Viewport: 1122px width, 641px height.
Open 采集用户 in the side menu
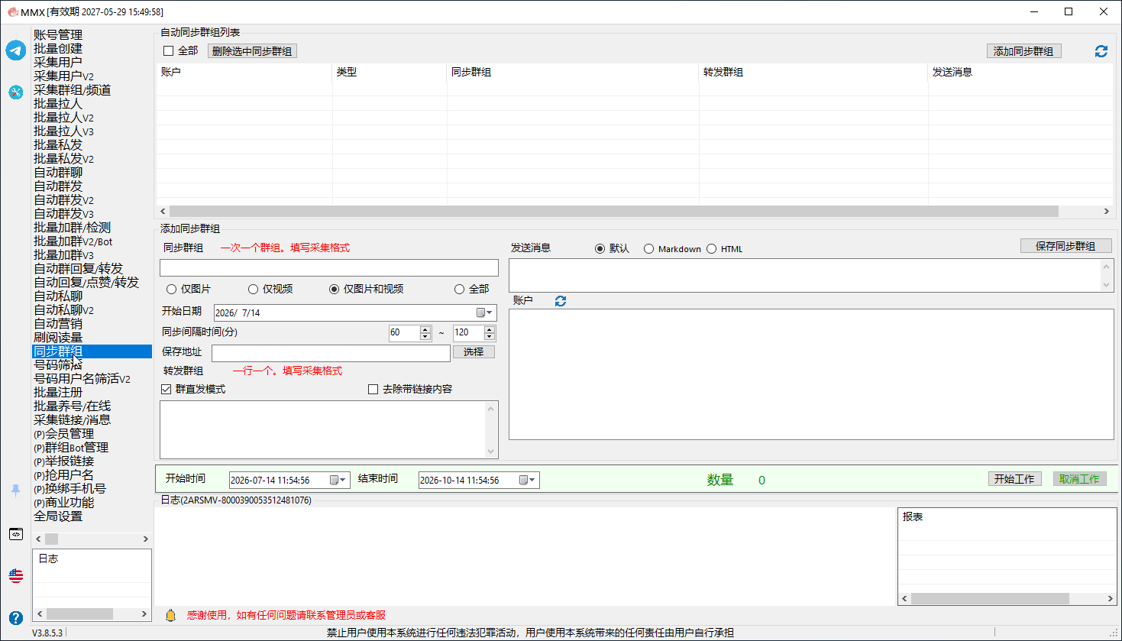pyautogui.click(x=58, y=63)
